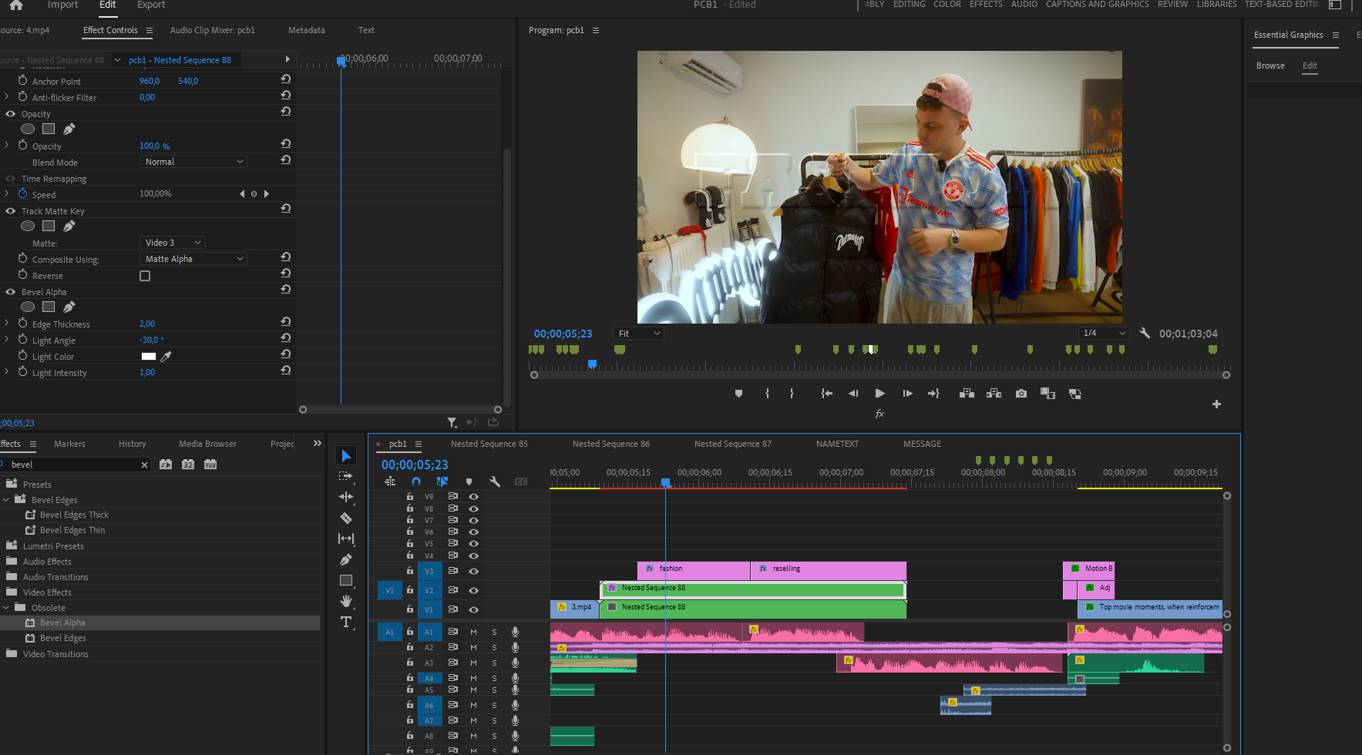This screenshot has width=1362, height=755.
Task: Click the Light Color eyedropper
Action: pos(166,357)
